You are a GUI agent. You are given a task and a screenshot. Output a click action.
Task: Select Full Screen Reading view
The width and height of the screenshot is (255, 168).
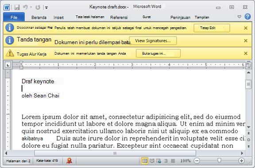click(152, 161)
